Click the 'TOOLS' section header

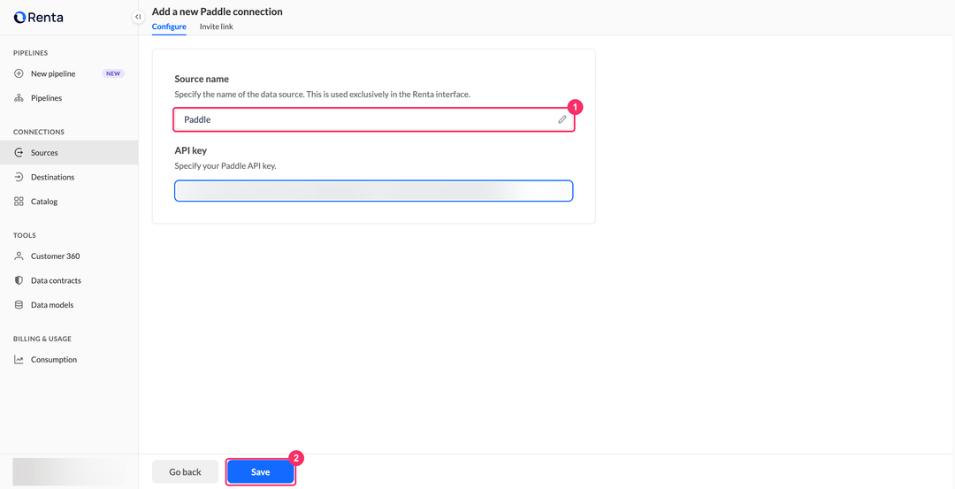[x=25, y=236]
